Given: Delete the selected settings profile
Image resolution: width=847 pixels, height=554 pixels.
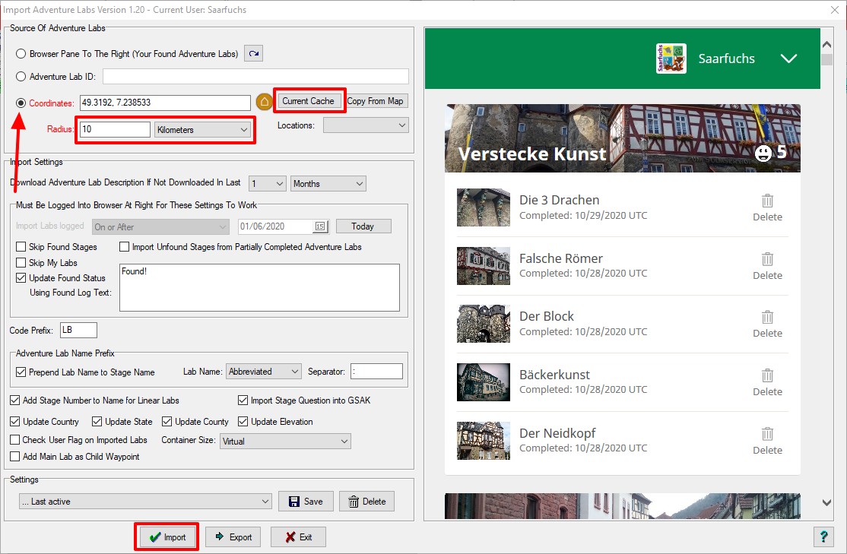Looking at the screenshot, I should coord(366,501).
